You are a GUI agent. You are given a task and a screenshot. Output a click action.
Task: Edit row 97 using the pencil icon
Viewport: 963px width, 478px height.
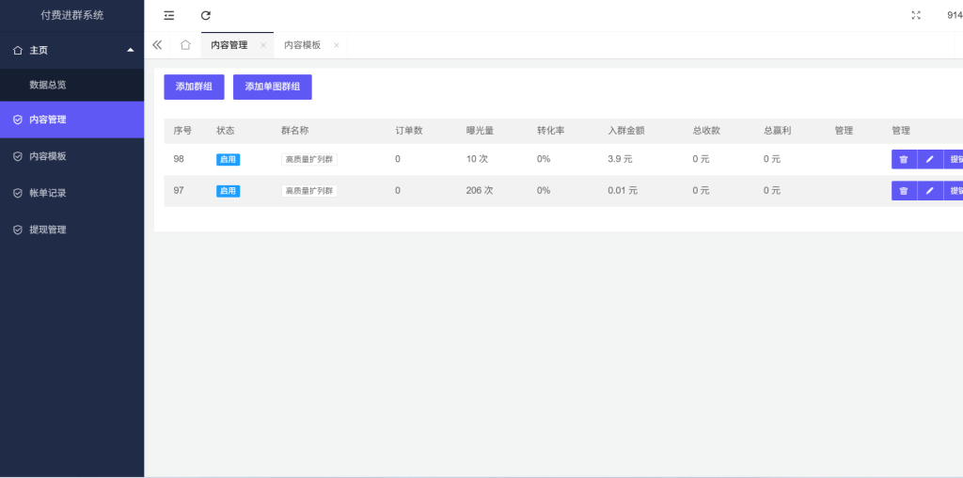click(929, 191)
